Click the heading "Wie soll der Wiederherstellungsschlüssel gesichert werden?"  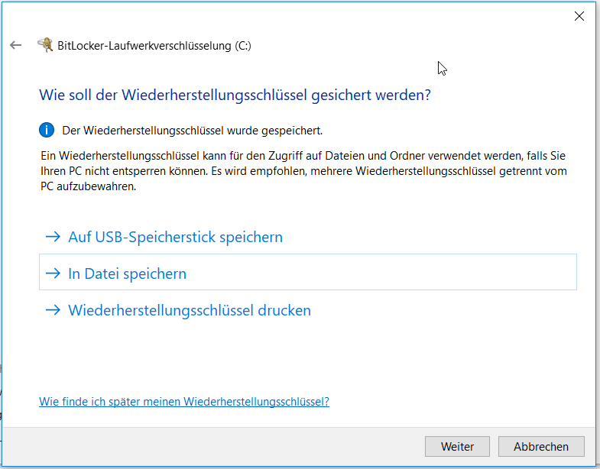[235, 95]
